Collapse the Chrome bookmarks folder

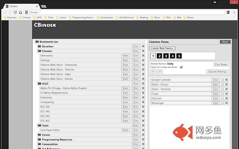point(39,51)
